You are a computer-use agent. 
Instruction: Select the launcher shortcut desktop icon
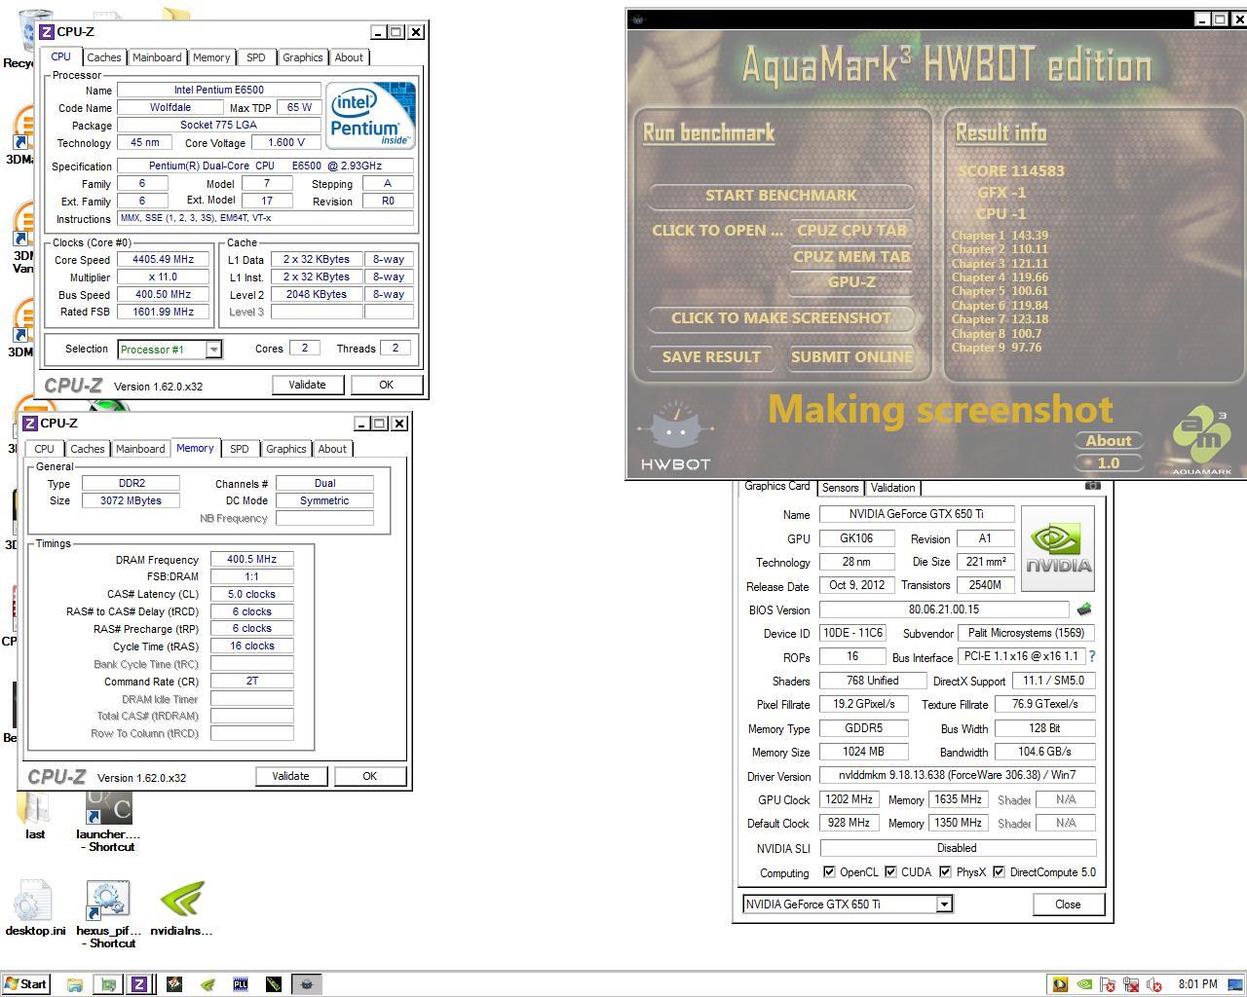108,821
